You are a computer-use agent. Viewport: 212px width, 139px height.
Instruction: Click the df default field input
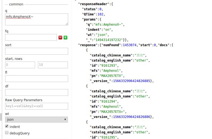36,92
